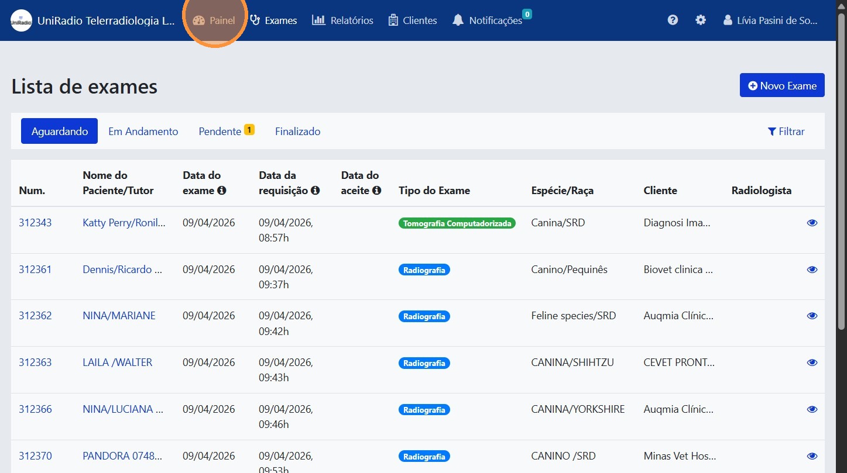Click the page's vertical scrollbar
The height and width of the screenshot is (473, 847).
841,175
